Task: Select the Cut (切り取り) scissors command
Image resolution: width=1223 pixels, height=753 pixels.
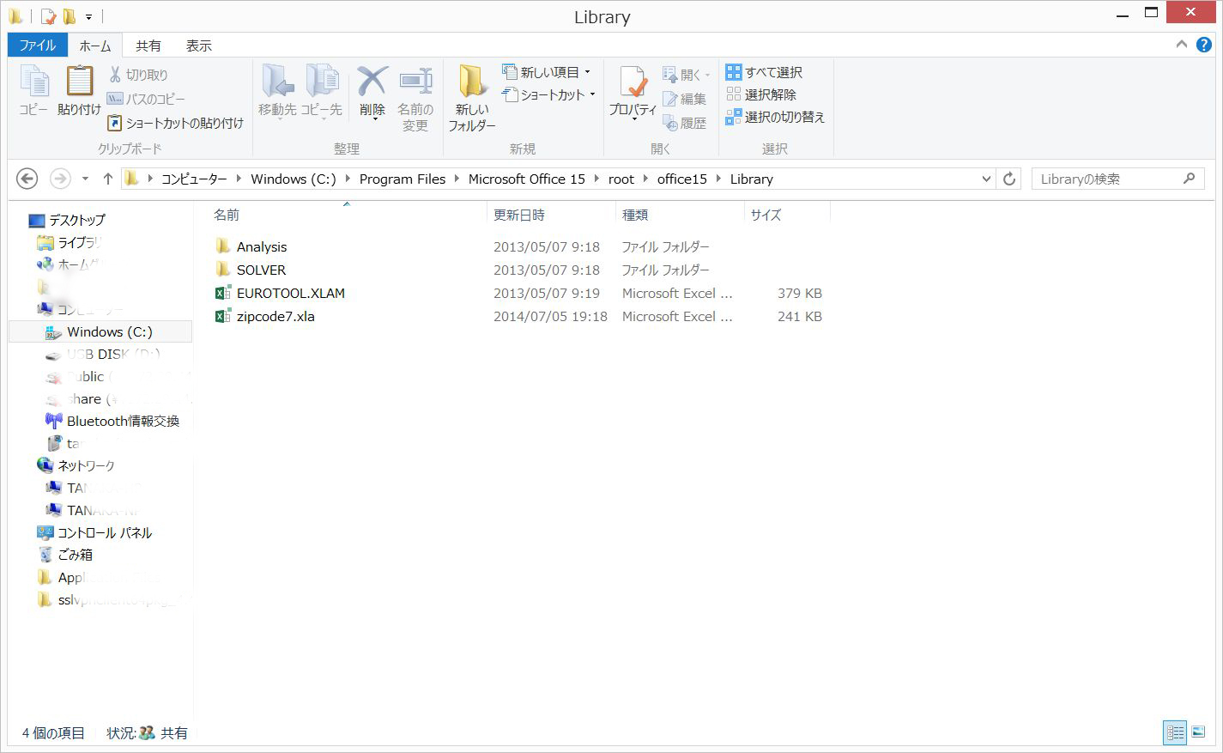Action: coord(137,75)
